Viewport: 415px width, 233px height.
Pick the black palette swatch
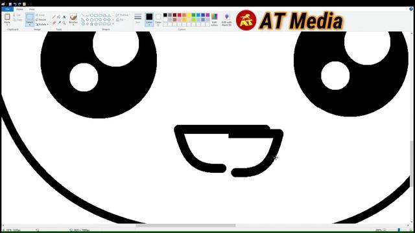pyautogui.click(x=165, y=15)
